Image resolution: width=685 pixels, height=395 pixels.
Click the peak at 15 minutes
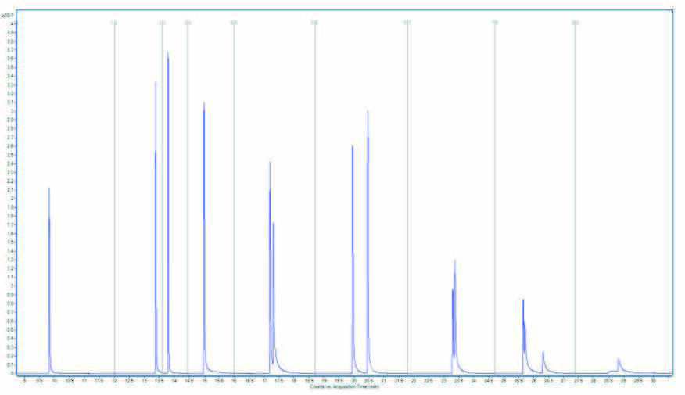coord(204,236)
